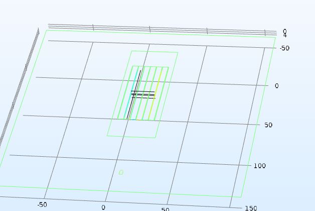Click the 4 label at top right
315x211 pixels.
coord(285,35)
